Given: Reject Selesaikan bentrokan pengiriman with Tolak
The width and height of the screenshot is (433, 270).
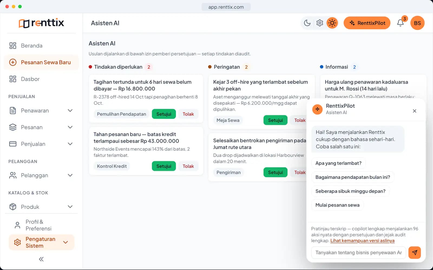Looking at the screenshot, I should (x=298, y=172).
